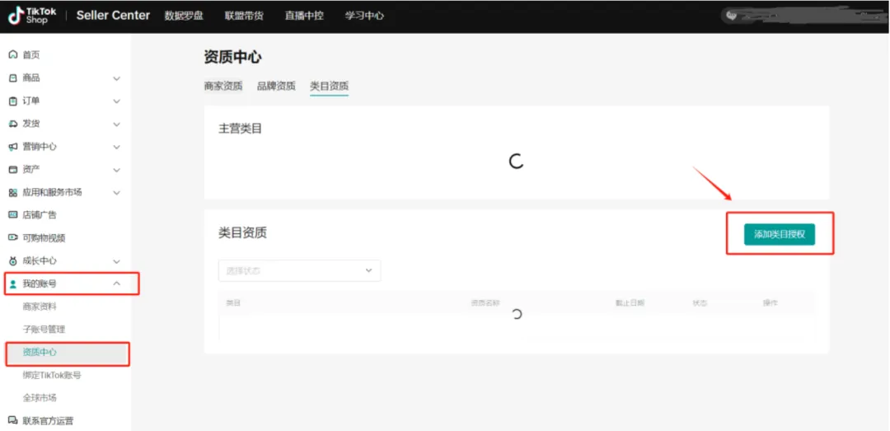Expand the 应用和服务市场 chevron
The image size is (890, 431).
coord(116,193)
